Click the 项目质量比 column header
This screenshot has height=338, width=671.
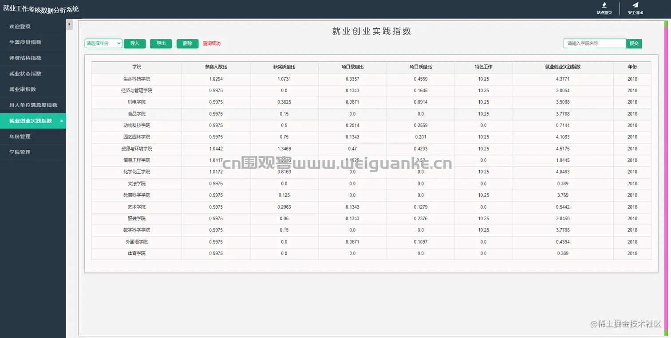tap(421, 67)
